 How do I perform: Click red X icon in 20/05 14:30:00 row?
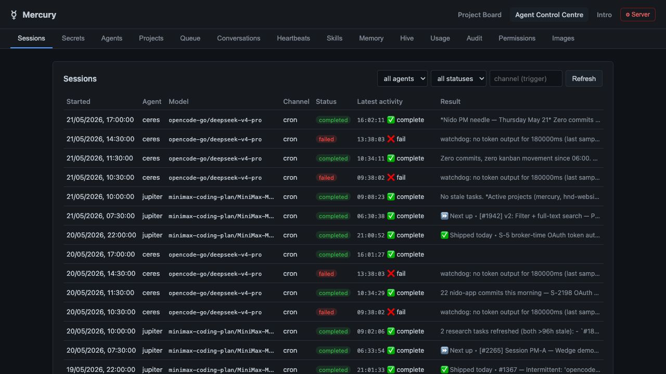(x=391, y=273)
